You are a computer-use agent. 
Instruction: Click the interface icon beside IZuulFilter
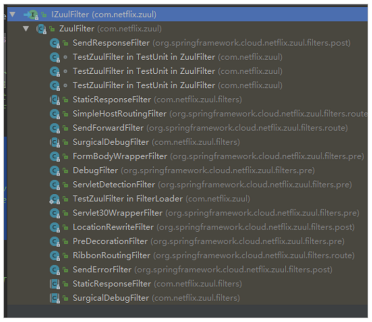pyautogui.click(x=33, y=15)
